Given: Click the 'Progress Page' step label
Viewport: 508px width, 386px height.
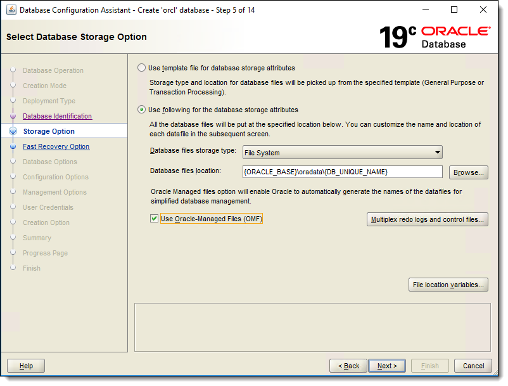Looking at the screenshot, I should 45,253.
